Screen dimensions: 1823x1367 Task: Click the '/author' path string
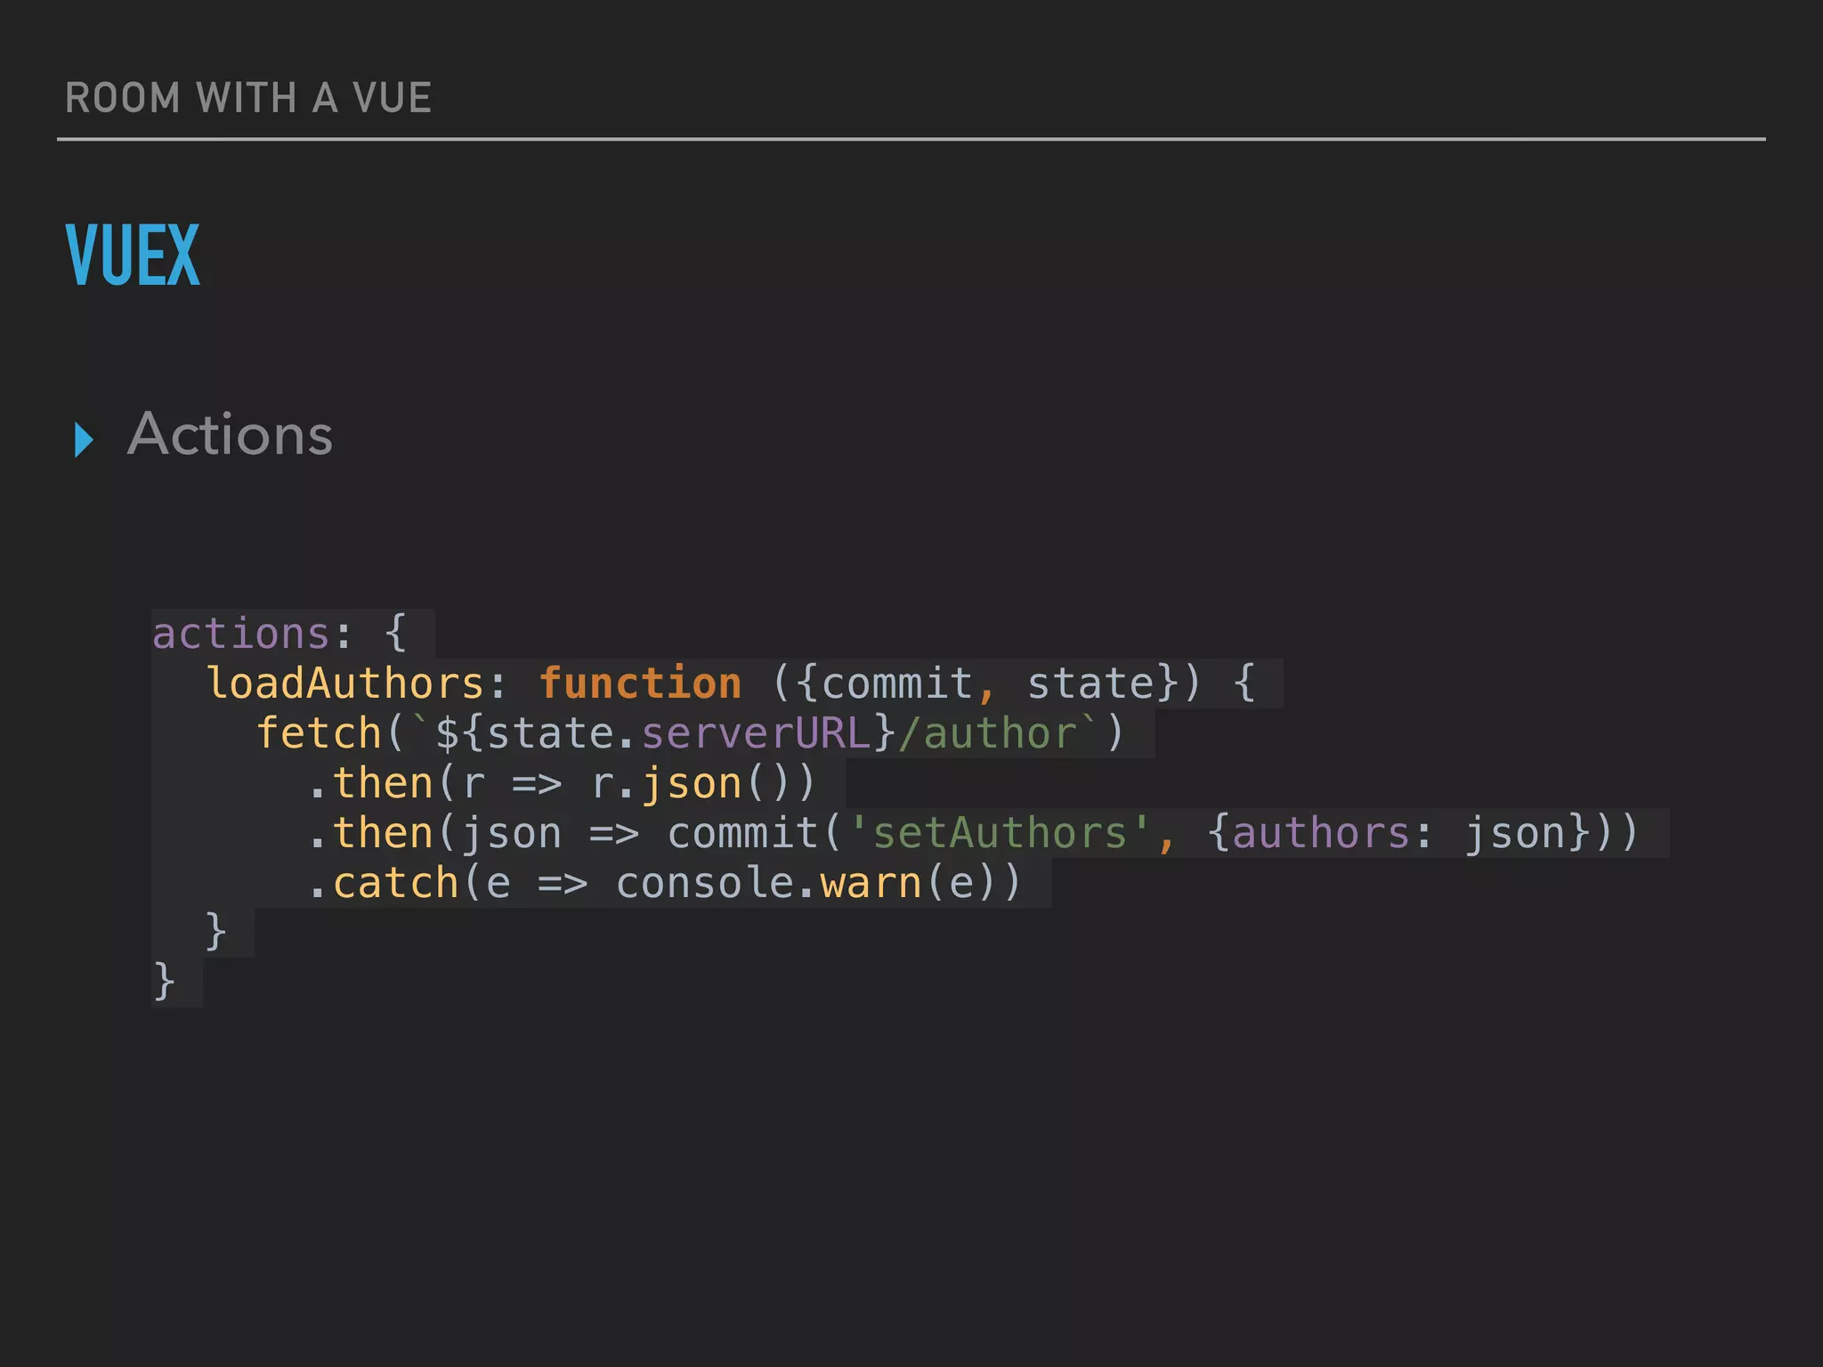coord(986,733)
